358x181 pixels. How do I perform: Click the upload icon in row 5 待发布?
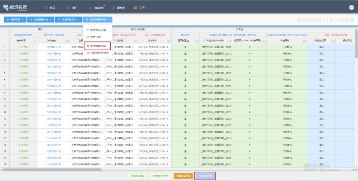tap(19, 73)
